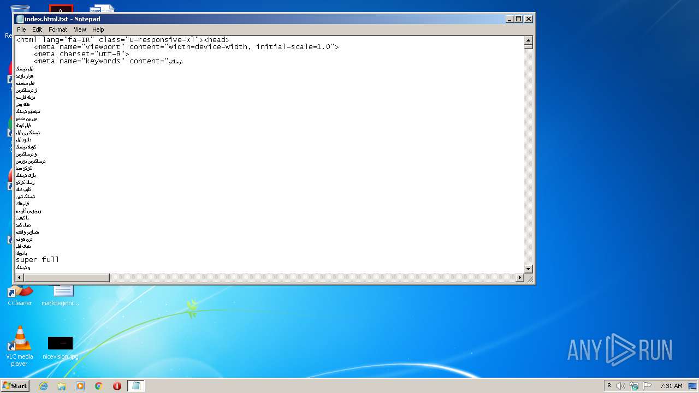
Task: Click the Notepad taskbar button
Action: click(136, 386)
